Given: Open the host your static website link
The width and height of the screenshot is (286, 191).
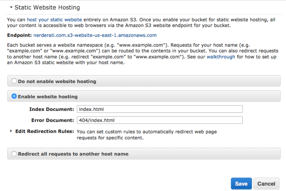Looking at the screenshot, I should (x=54, y=20).
